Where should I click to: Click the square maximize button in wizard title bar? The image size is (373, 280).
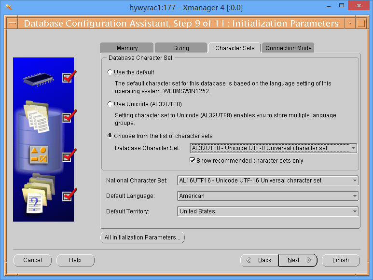[x=361, y=24]
